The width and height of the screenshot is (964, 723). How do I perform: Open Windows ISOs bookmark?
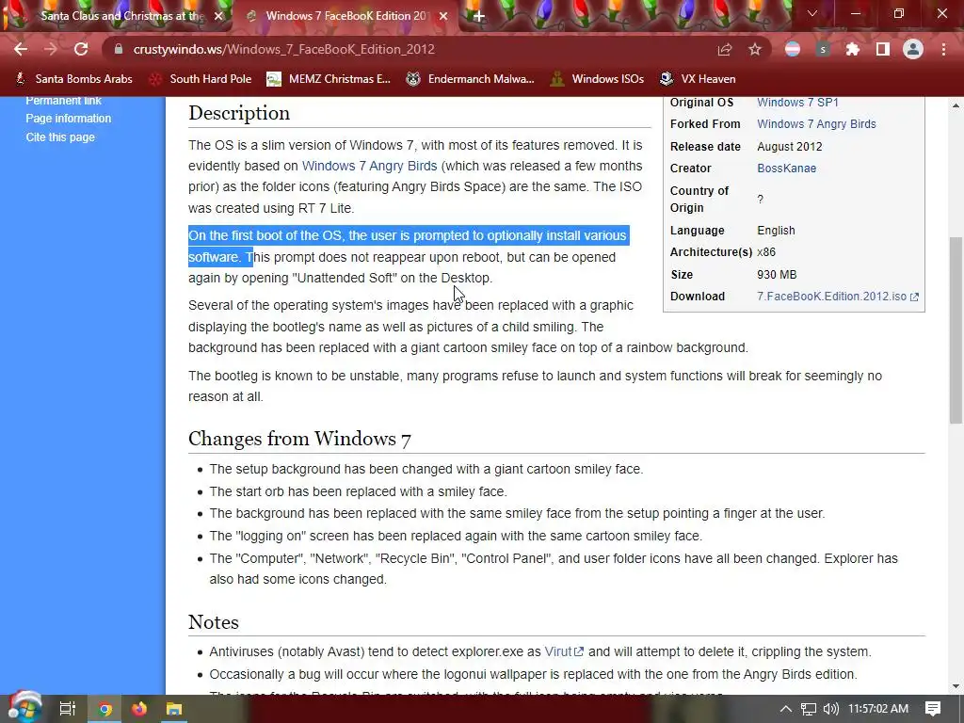tap(597, 79)
